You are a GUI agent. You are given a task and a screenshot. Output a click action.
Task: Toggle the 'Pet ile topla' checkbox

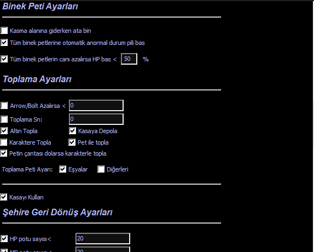click(x=72, y=142)
